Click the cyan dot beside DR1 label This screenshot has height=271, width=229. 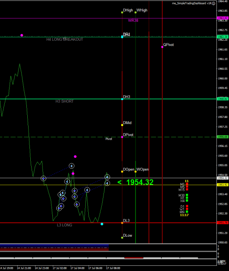click(122, 37)
